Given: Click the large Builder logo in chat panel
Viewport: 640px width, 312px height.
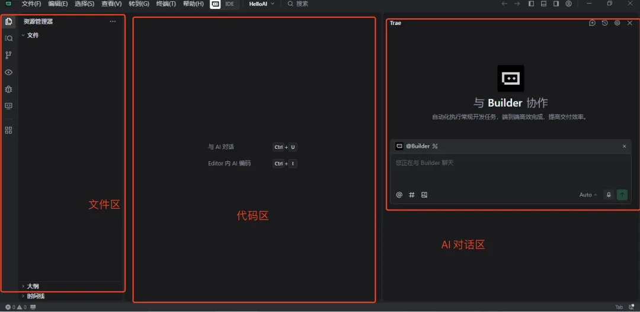Looking at the screenshot, I should coord(511,78).
